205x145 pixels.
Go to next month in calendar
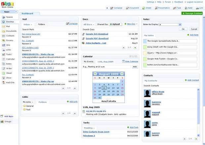pyautogui.click(x=122, y=74)
